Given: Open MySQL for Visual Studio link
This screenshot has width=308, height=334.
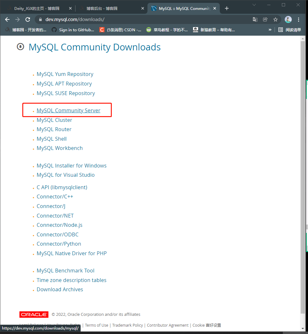Looking at the screenshot, I should (66, 175).
